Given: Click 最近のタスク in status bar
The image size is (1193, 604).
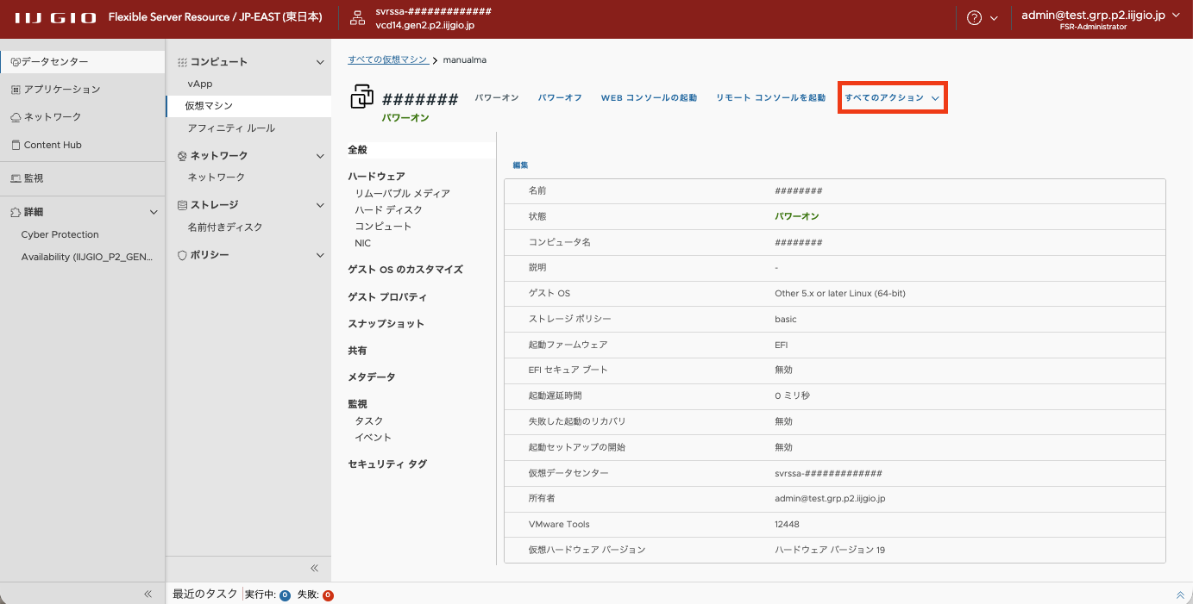Looking at the screenshot, I should tap(205, 594).
